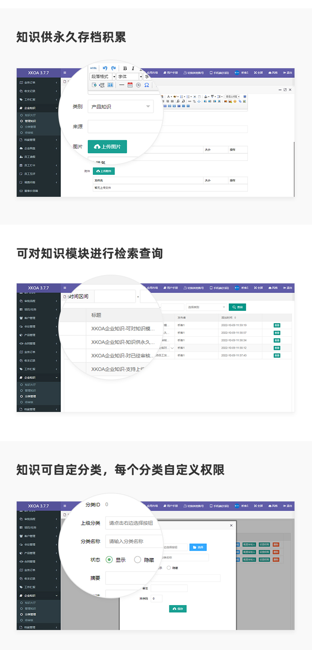
Task: Open the 选择类别 filter dropdown
Action: click(x=206, y=307)
